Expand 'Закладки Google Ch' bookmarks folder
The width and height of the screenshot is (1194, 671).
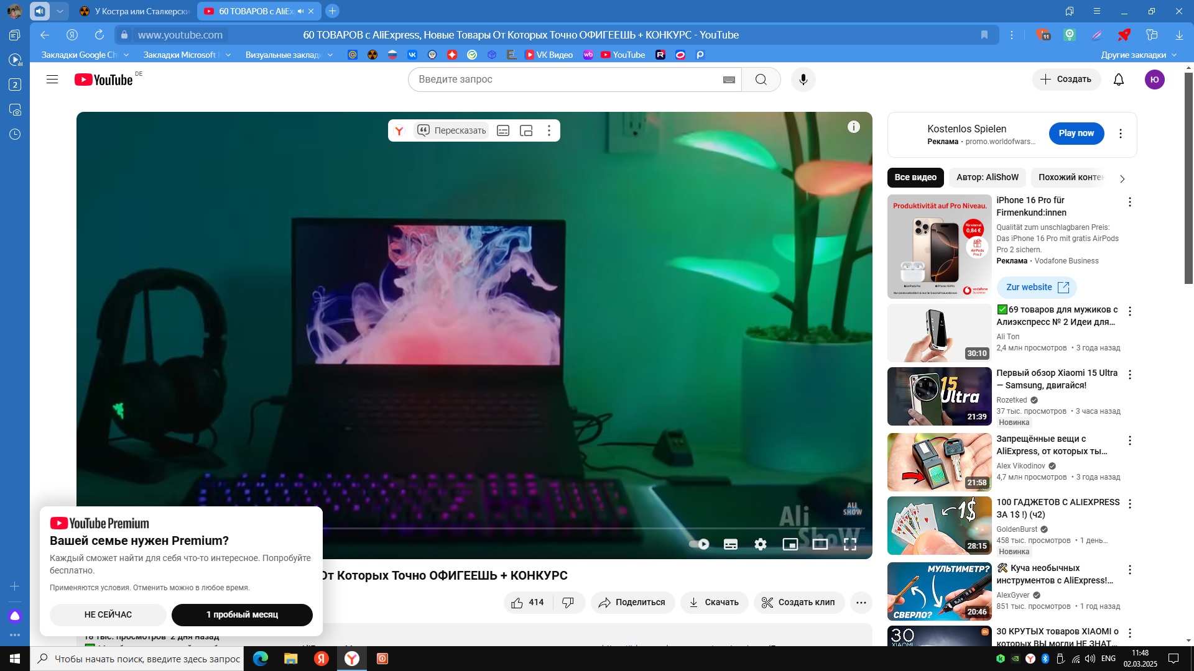coord(84,55)
